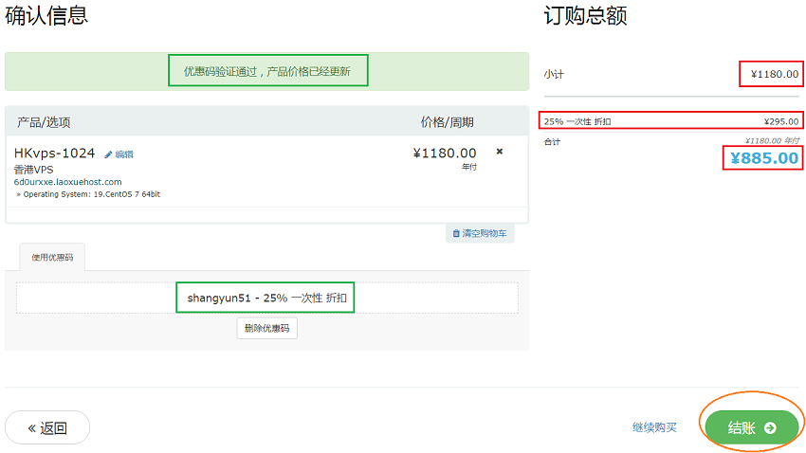Click the 价格/周期 column header

(447, 122)
